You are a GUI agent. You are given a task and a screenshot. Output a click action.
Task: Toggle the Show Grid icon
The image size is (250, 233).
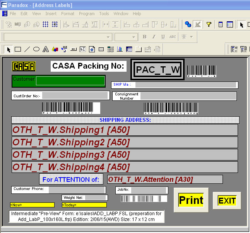point(45,24)
